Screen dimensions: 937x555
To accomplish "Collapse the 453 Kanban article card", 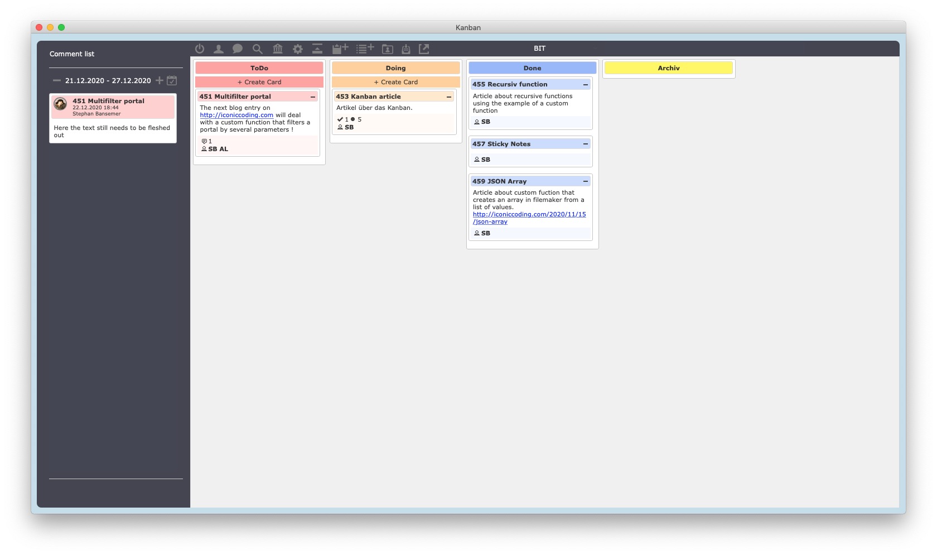I will tap(449, 97).
